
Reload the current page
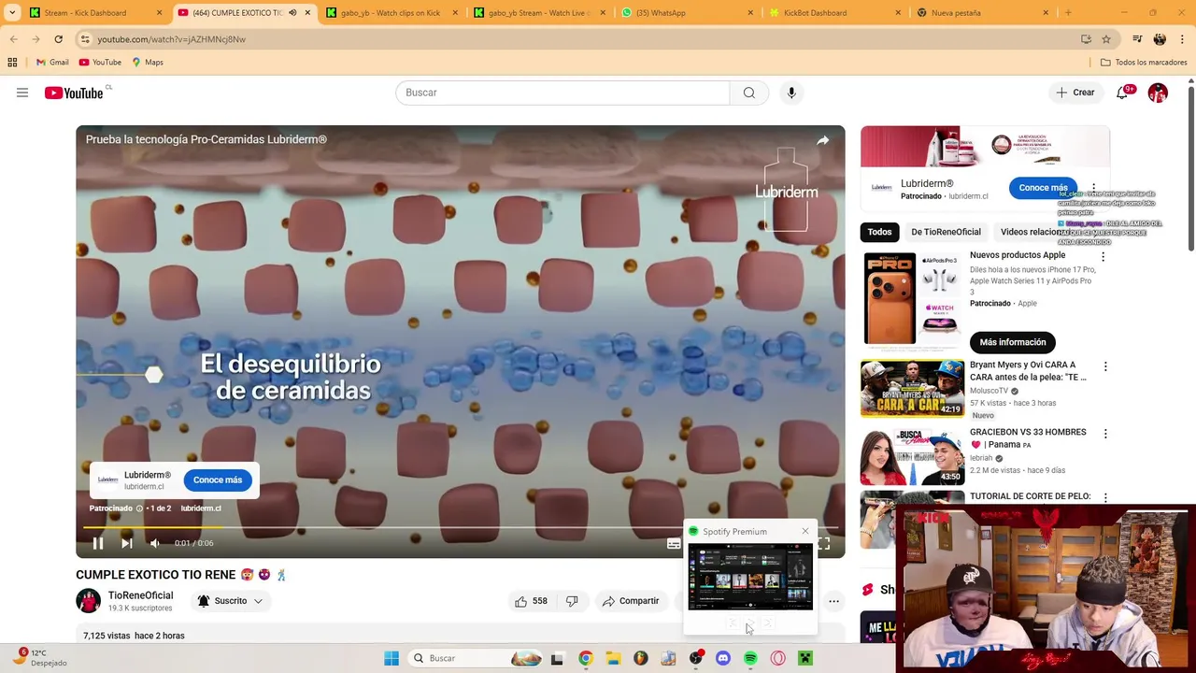tap(58, 39)
